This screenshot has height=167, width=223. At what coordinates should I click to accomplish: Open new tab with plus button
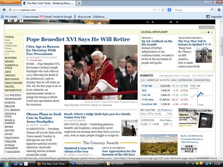pyautogui.click(x=79, y=3)
